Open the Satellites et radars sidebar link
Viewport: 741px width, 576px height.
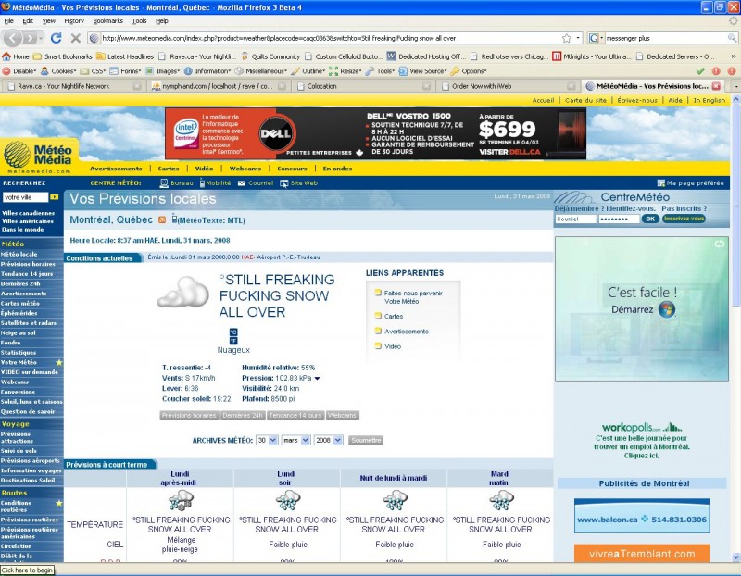click(x=29, y=323)
